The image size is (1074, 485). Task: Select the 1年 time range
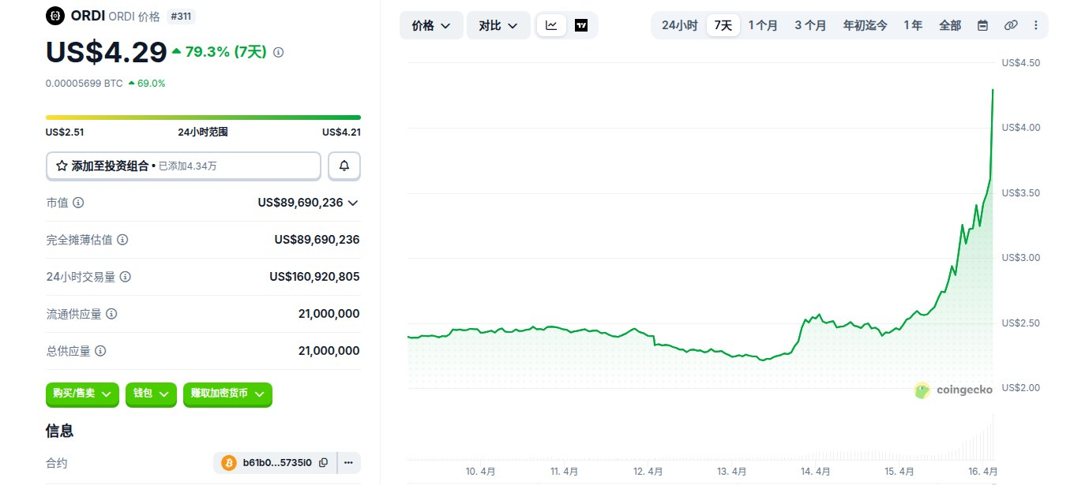(x=913, y=25)
